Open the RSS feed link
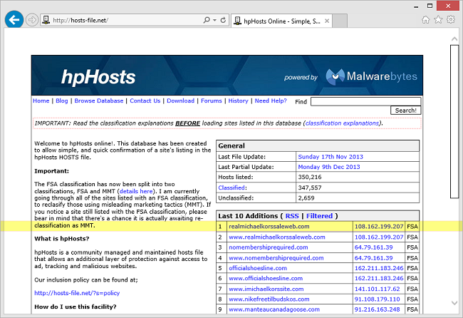463x318 pixels. point(292,216)
